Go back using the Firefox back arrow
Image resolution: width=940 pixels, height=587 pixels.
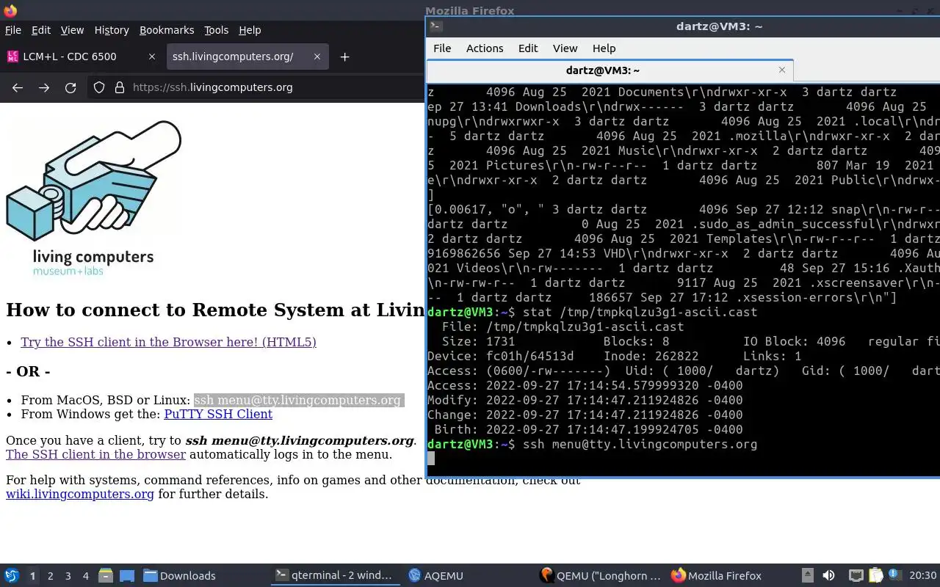click(x=18, y=87)
